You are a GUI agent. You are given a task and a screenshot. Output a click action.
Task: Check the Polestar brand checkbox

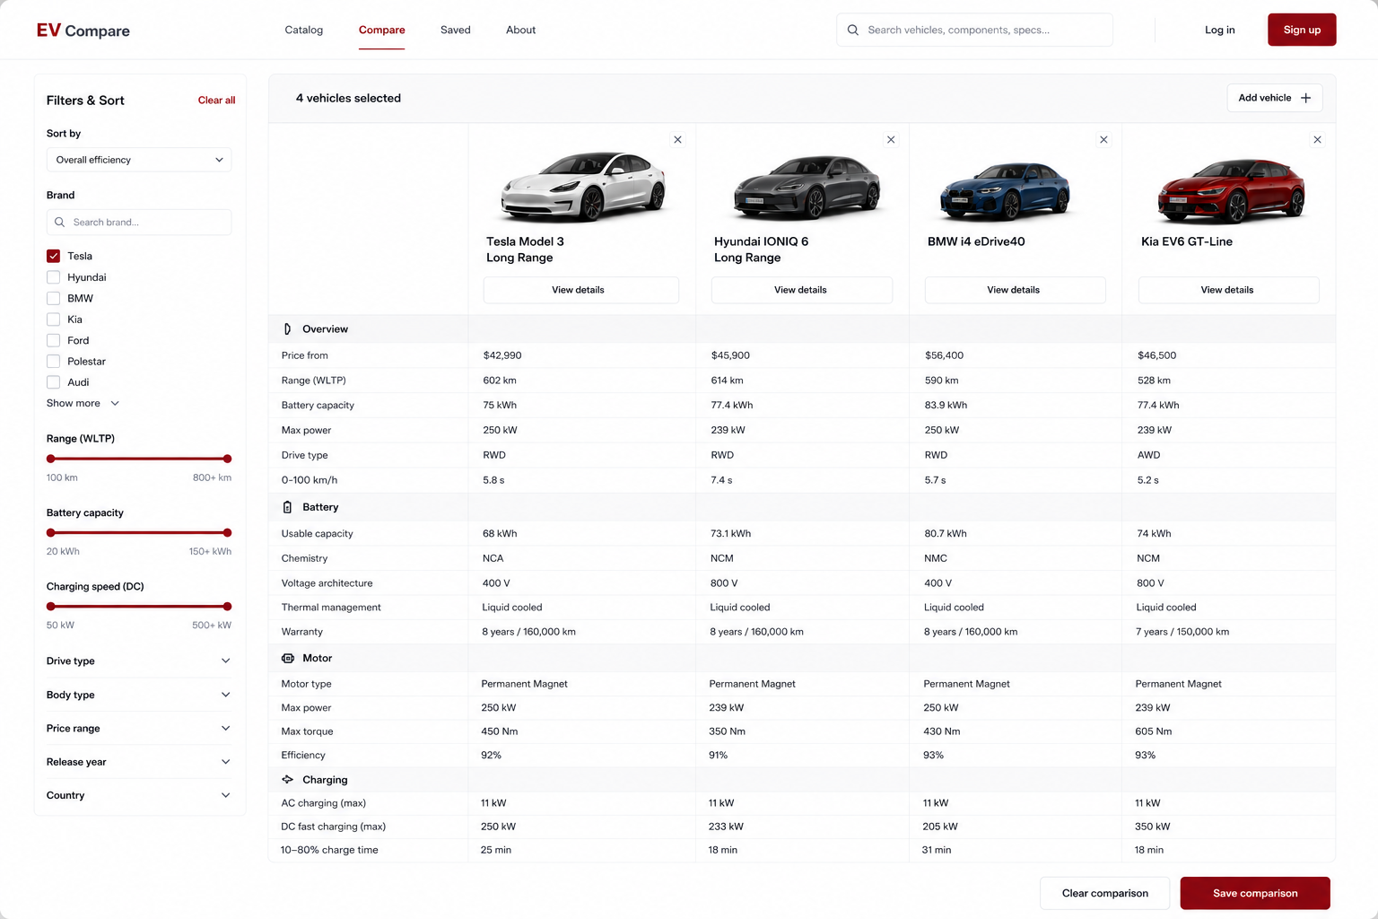point(54,362)
